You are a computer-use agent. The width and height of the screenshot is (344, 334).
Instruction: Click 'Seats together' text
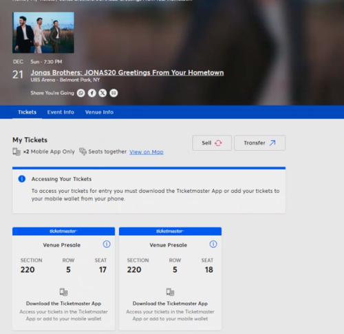coord(107,152)
